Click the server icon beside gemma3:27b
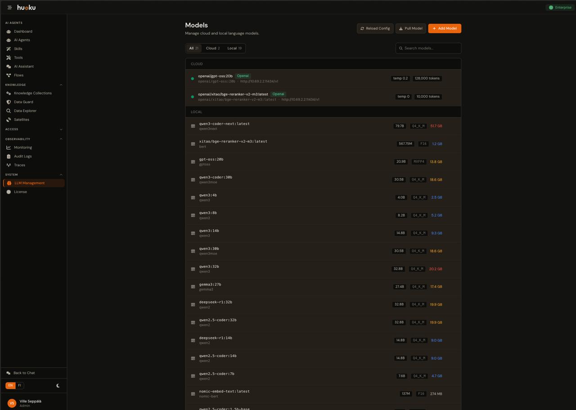This screenshot has width=576, height=410. point(193,287)
